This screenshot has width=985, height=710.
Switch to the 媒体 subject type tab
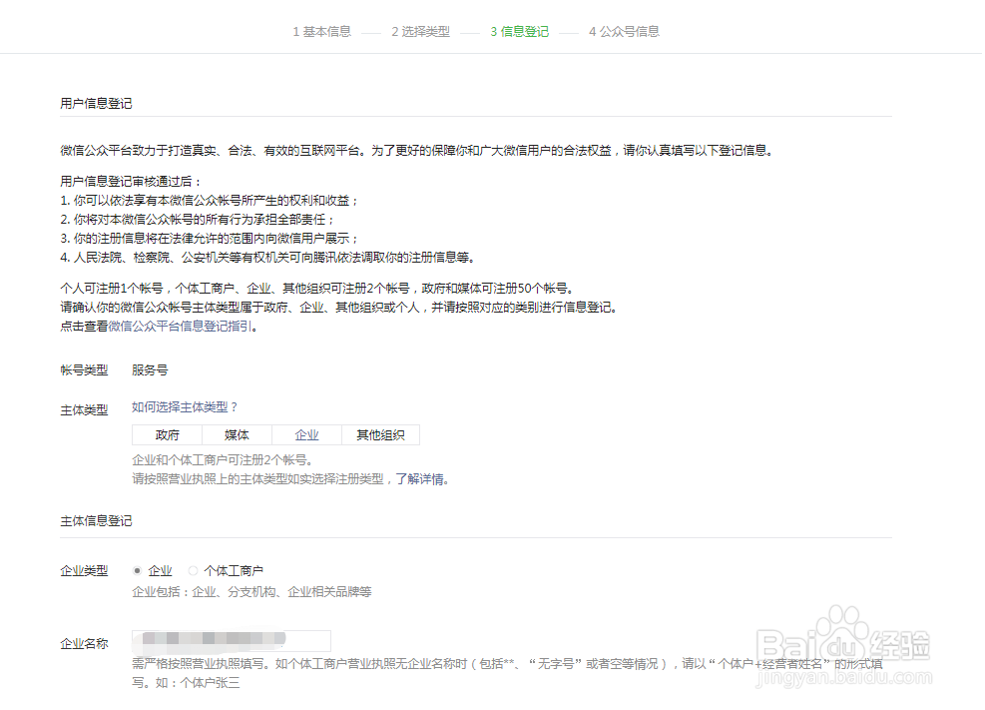(x=238, y=434)
